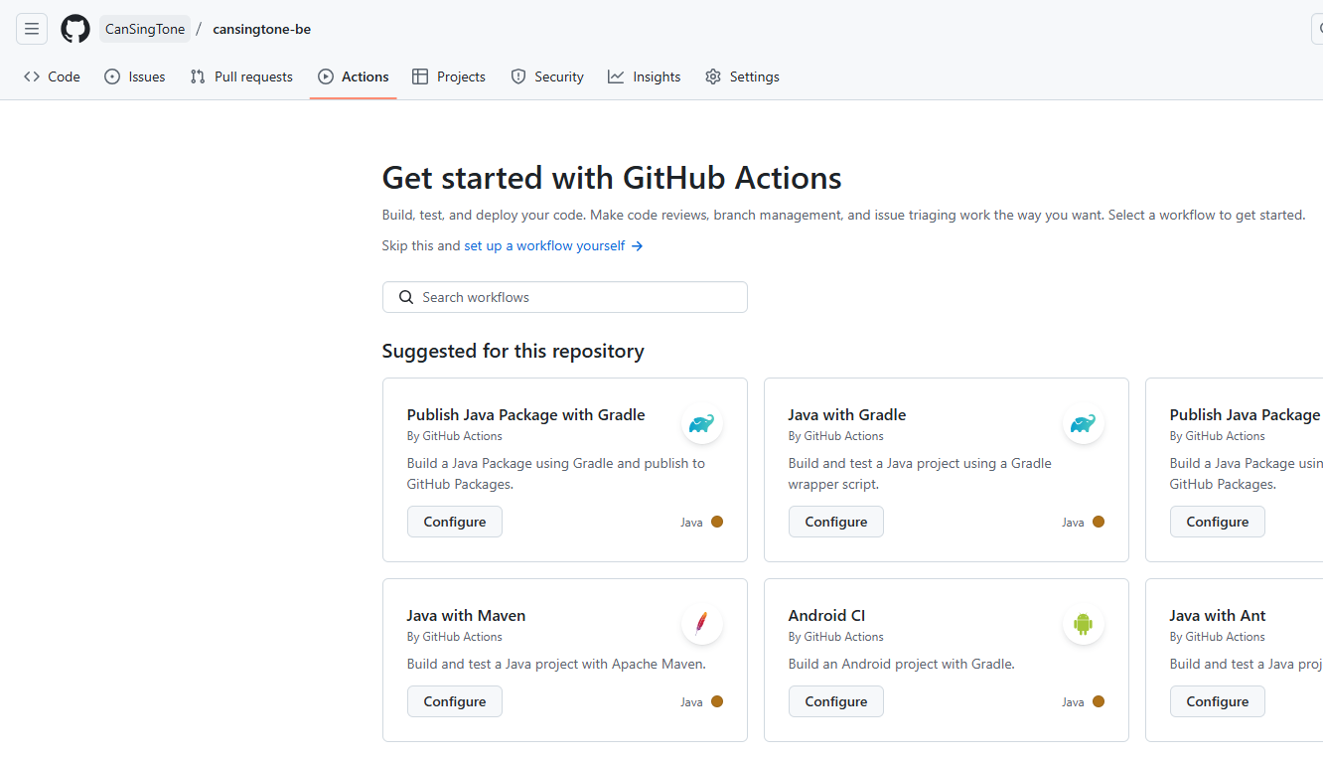Focus the Search workflows input field
The height and width of the screenshot is (759, 1323).
coord(564,297)
